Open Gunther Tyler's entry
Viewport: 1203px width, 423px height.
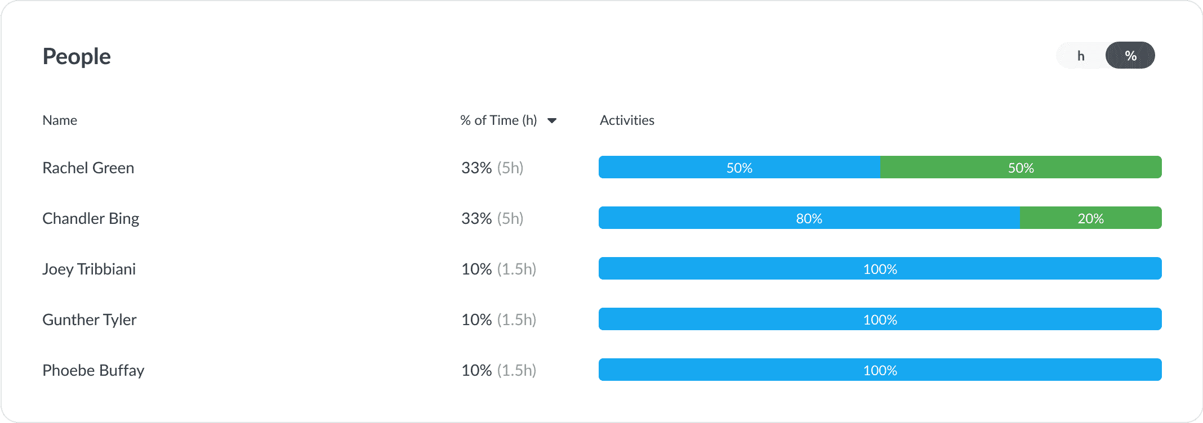click(x=90, y=320)
